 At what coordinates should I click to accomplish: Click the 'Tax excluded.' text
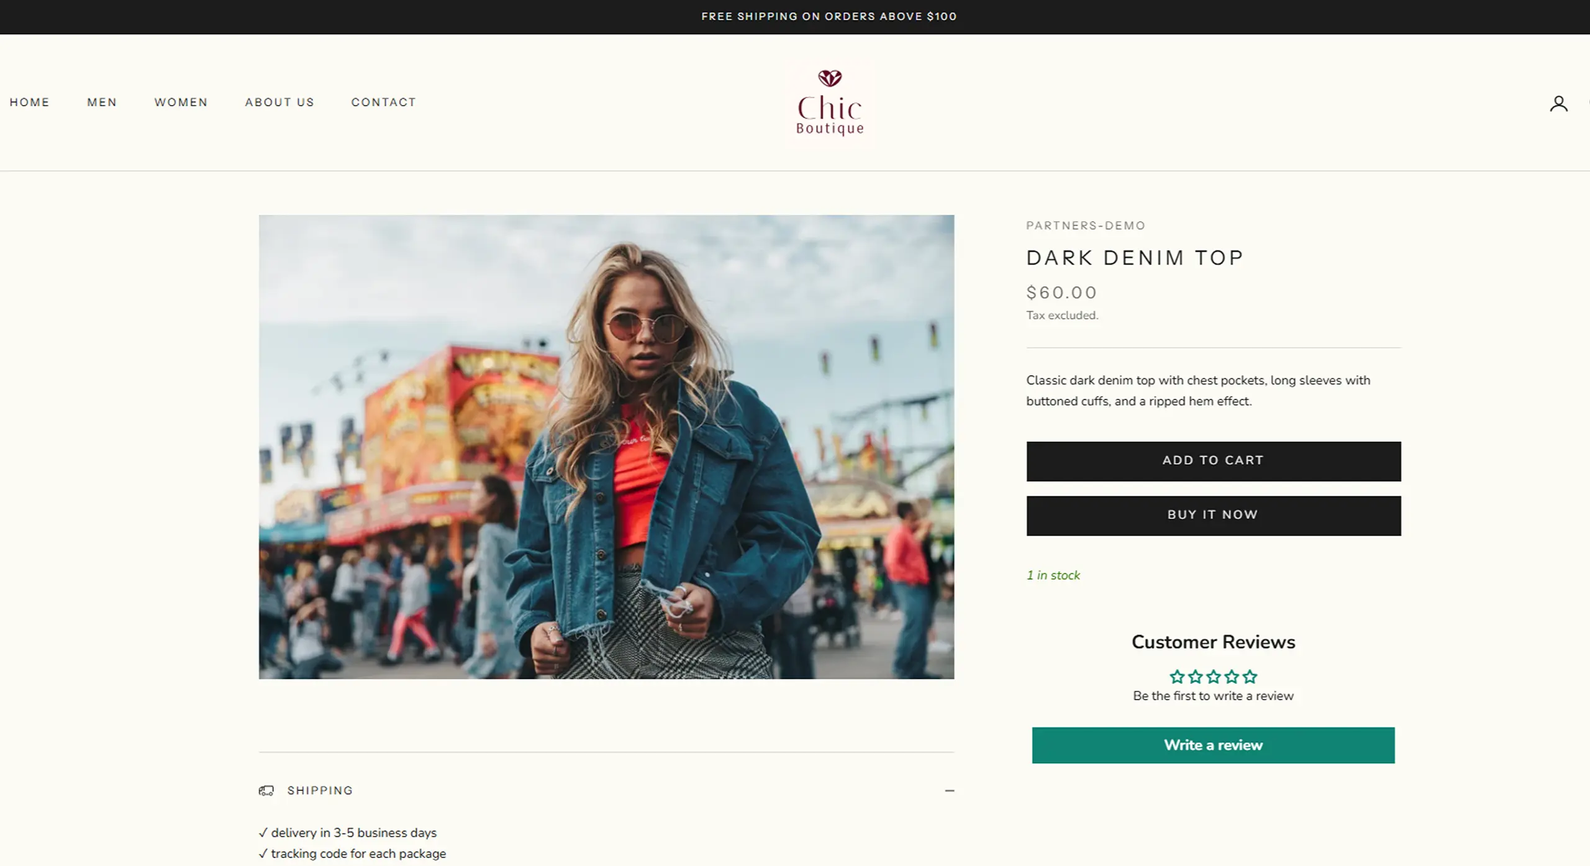tap(1061, 316)
